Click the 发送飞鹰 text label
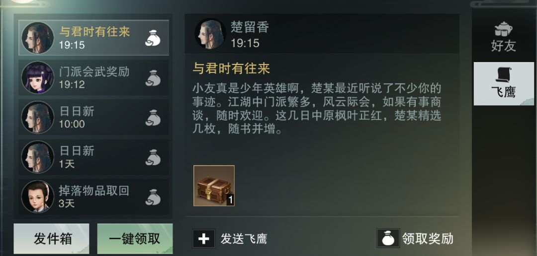Viewport: 537px width, 256px height. [x=244, y=239]
